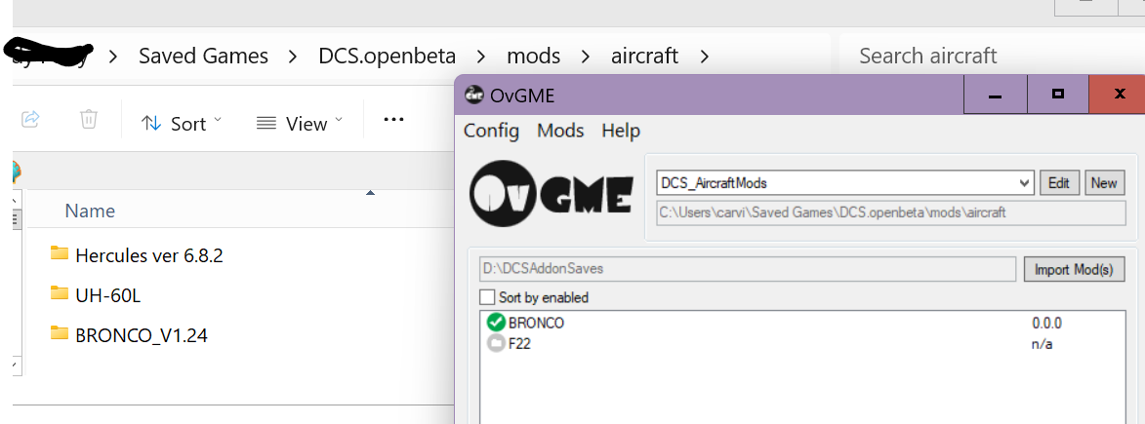Click the grey disabled icon beside F22

click(x=497, y=343)
